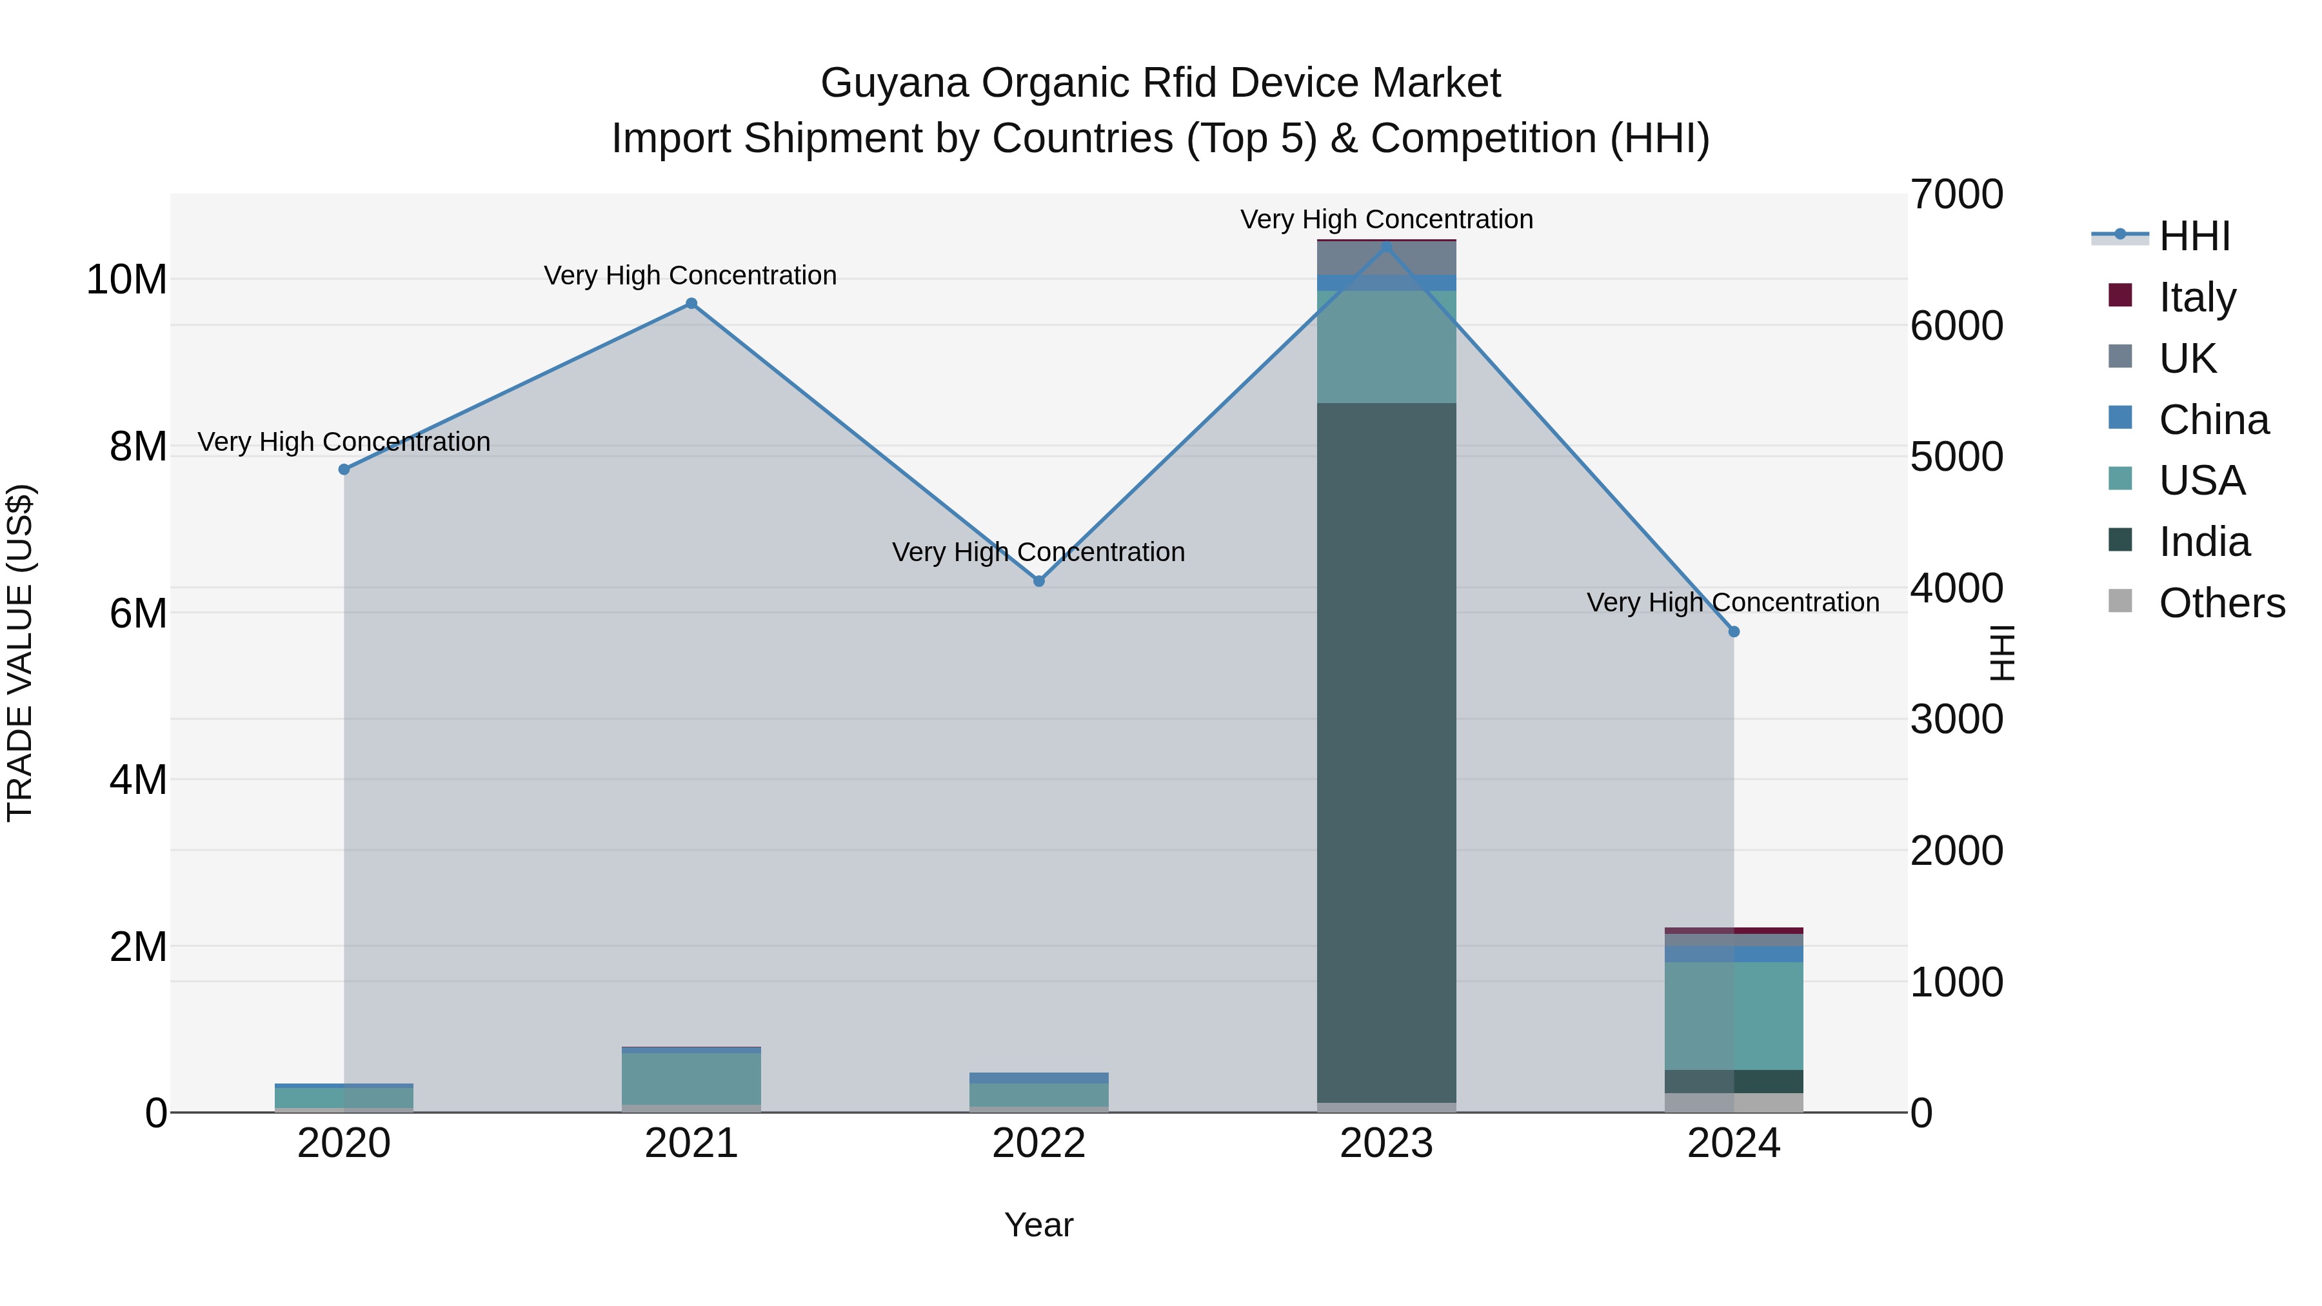
Task: Click the 2022 x-axis label
Action: (x=1038, y=1143)
